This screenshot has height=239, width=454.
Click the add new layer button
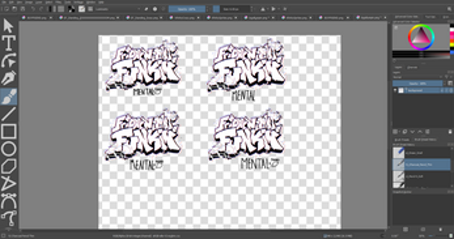(x=396, y=132)
